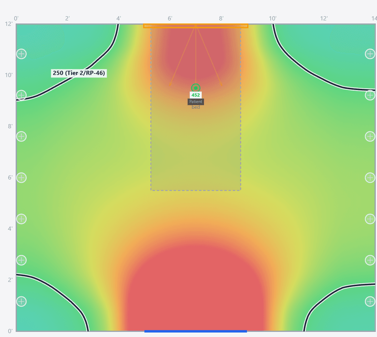Click the left-wall plus marker overlapping the contour line
The width and height of the screenshot is (377, 337).
coord(21,95)
